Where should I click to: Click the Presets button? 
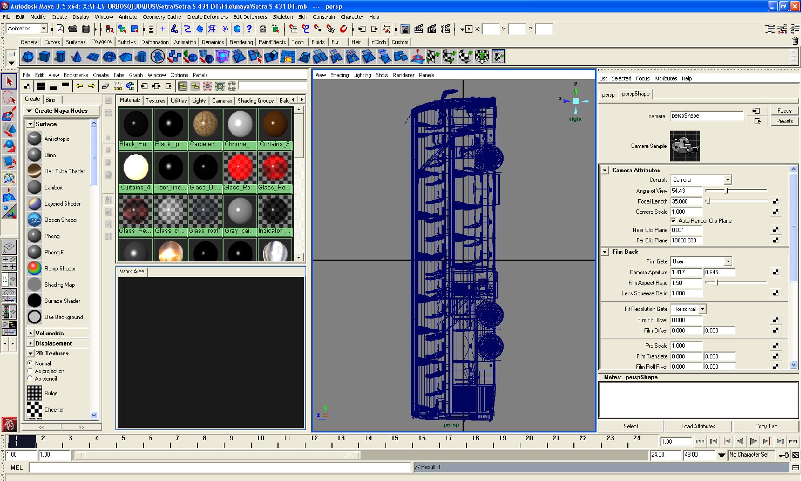pyautogui.click(x=784, y=121)
